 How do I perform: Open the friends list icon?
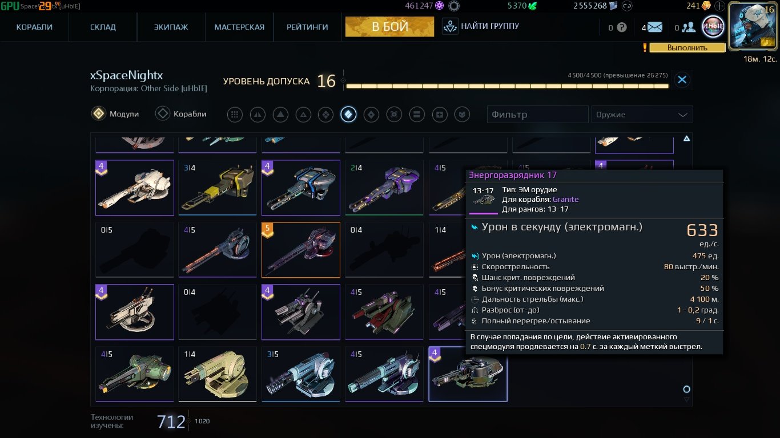pos(688,27)
